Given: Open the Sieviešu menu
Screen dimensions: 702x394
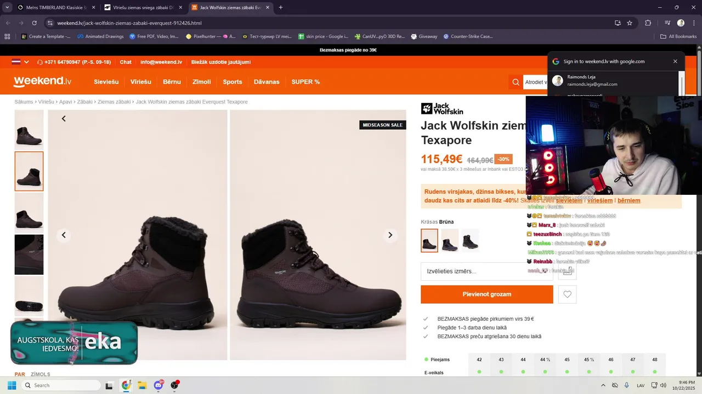Looking at the screenshot, I should 106,82.
